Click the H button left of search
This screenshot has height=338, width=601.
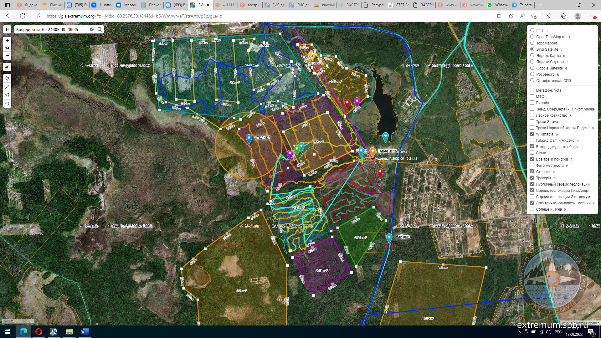pyautogui.click(x=7, y=29)
